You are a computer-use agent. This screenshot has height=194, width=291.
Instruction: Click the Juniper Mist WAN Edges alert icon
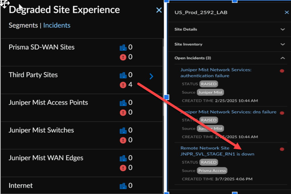coord(123,168)
